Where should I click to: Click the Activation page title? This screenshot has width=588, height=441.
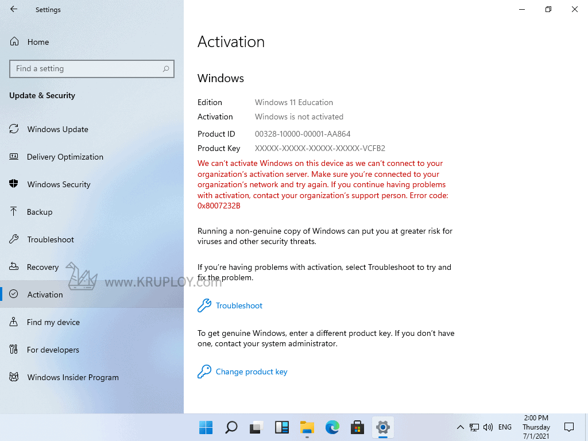(231, 41)
